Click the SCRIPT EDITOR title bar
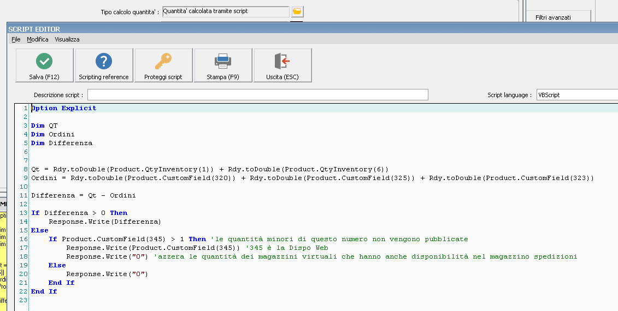618x311 pixels. 313,29
